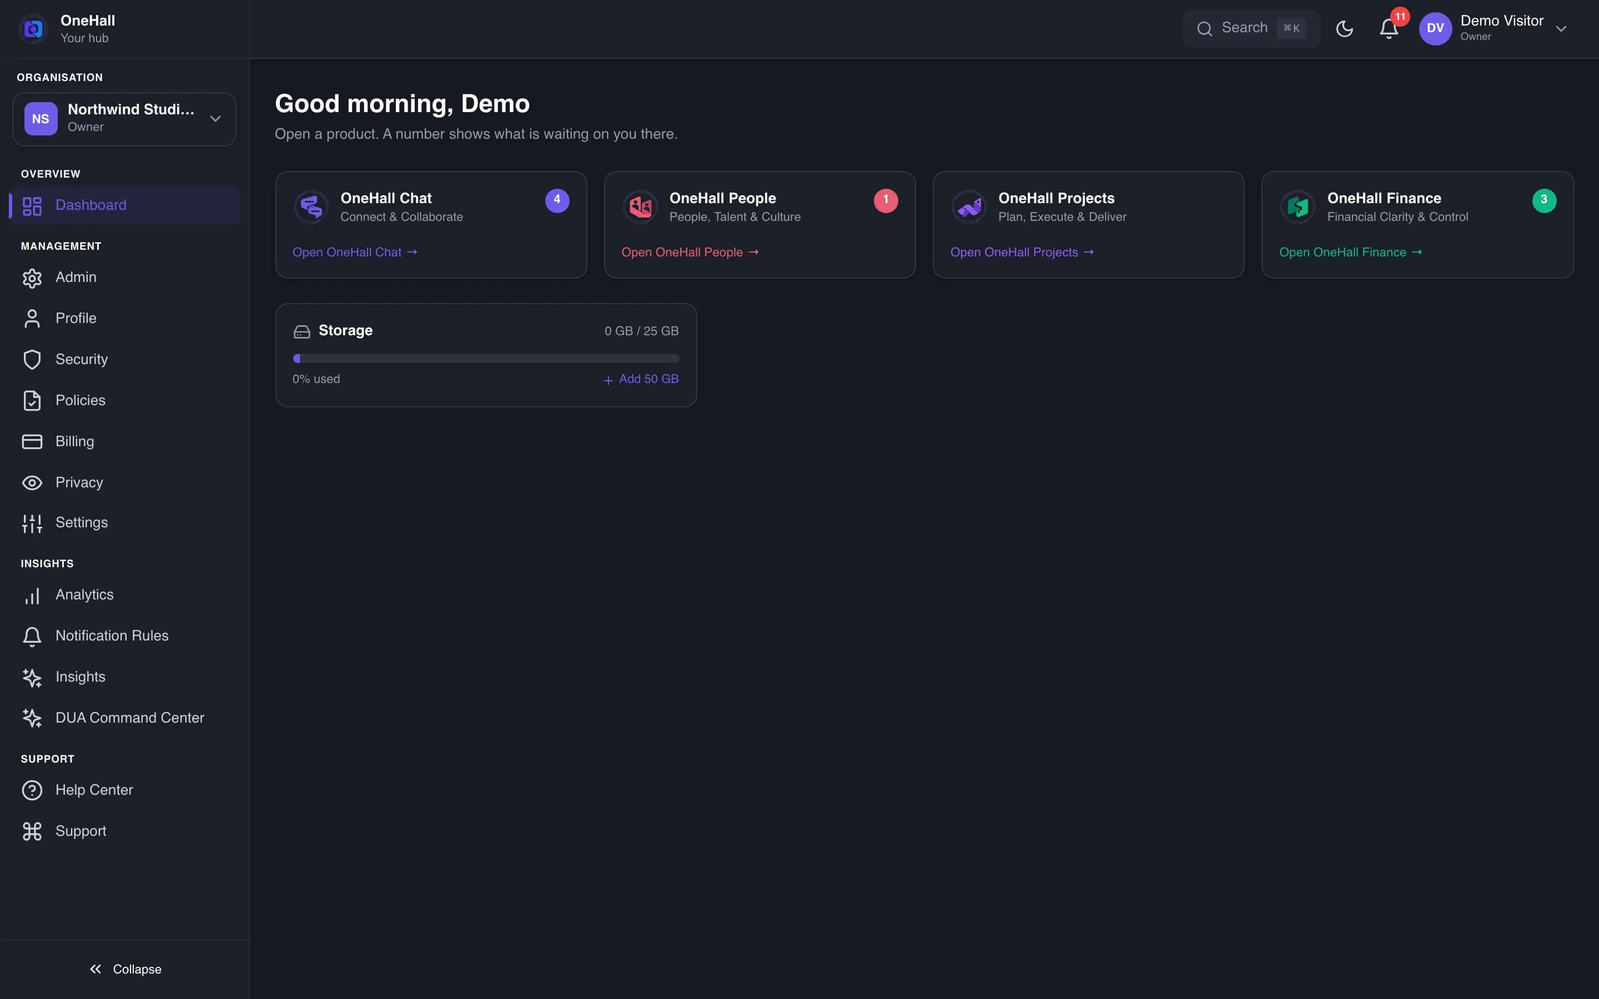Click the OneHall Chat badge showing 4
This screenshot has height=999, width=1599.
(557, 200)
